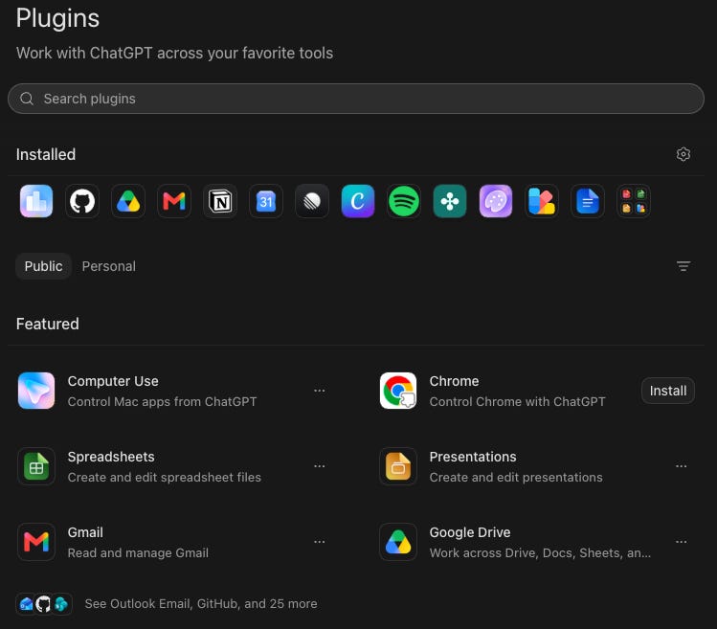Screen dimensions: 717x629
Task: Select the Presentations plugin title
Action: tap(473, 457)
